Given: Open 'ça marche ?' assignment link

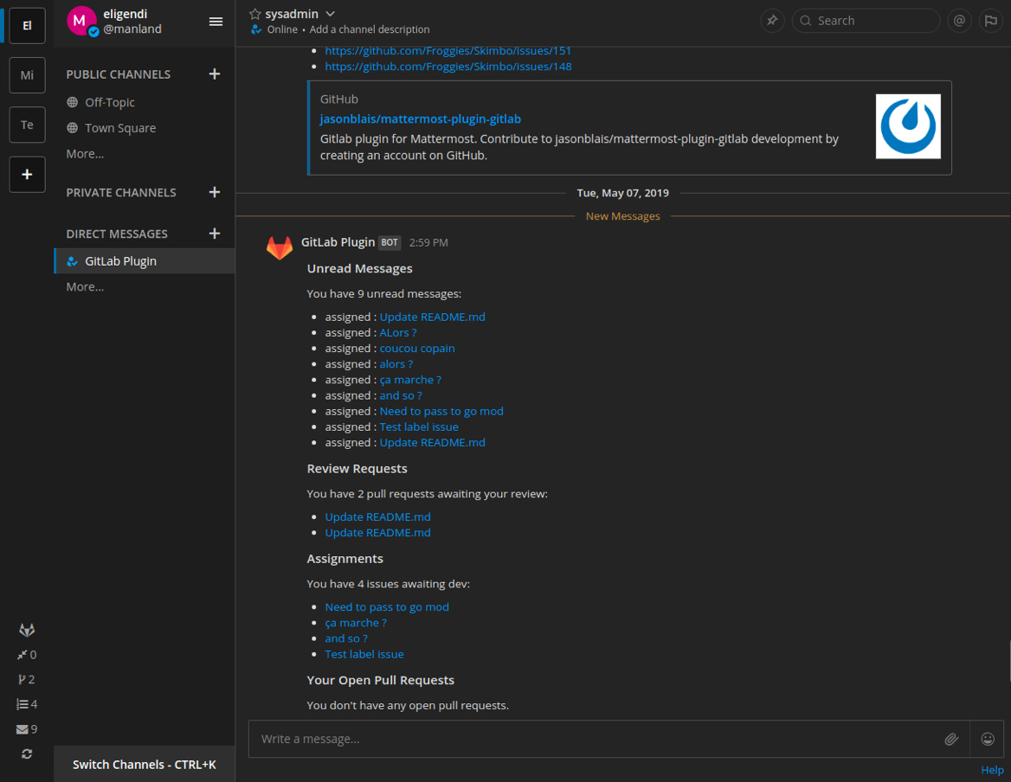Looking at the screenshot, I should coord(356,623).
